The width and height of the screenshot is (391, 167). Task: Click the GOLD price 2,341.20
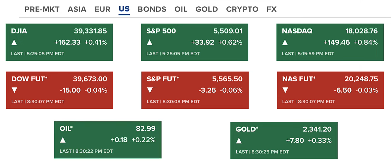(317, 129)
